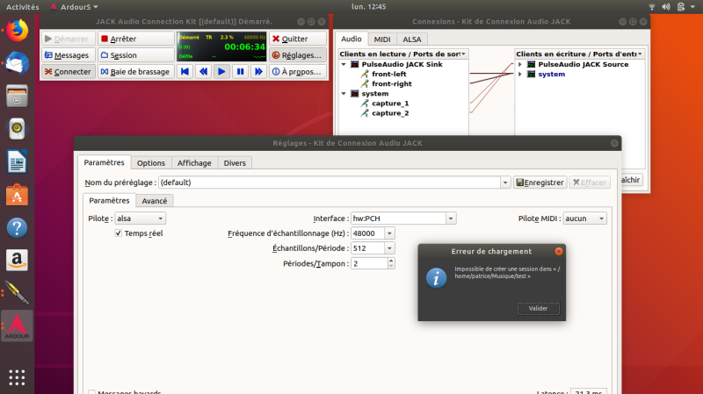Open the sample rate 48000 dropdown

click(x=389, y=233)
